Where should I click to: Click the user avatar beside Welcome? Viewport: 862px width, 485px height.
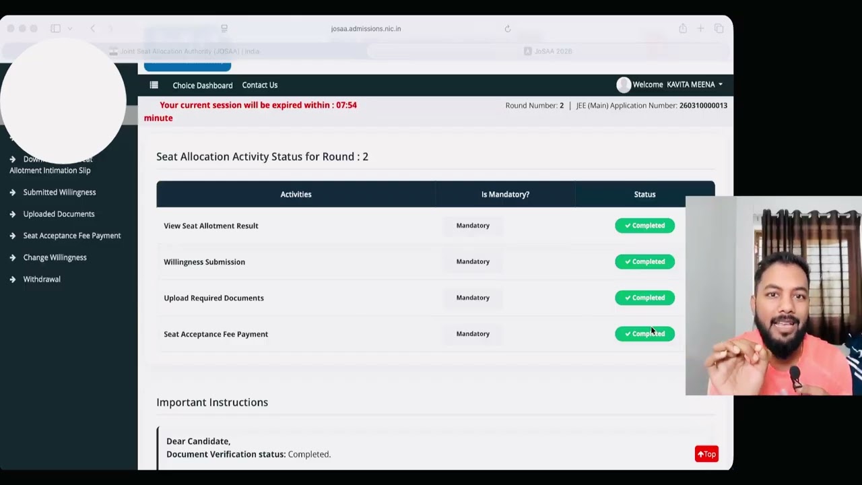624,85
